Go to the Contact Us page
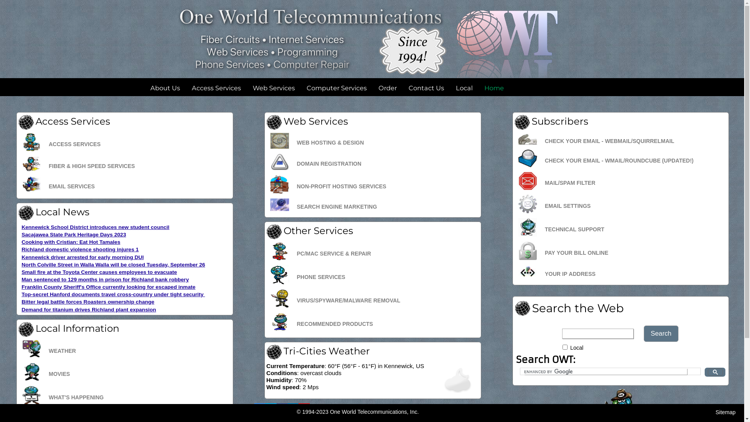 coord(426,88)
